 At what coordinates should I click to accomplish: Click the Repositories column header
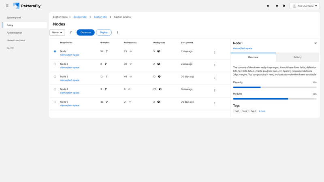tap(66, 43)
